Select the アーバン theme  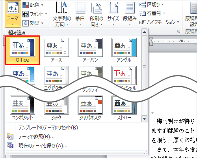(x=90, y=50)
